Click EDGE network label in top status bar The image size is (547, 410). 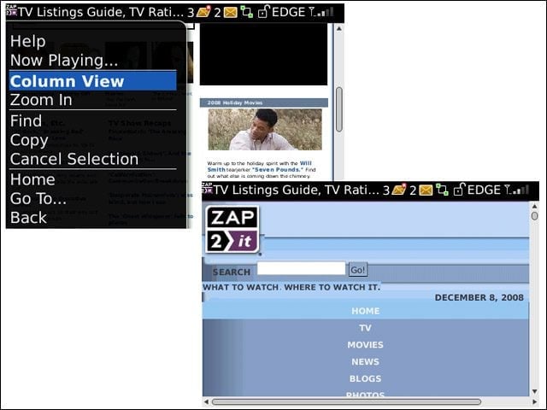pyautogui.click(x=289, y=12)
